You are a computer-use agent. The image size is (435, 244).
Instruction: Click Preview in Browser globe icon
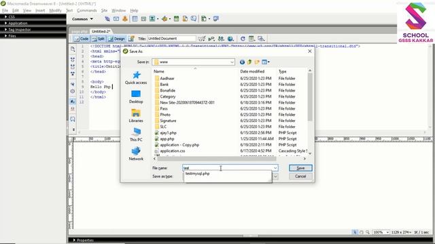point(230,39)
